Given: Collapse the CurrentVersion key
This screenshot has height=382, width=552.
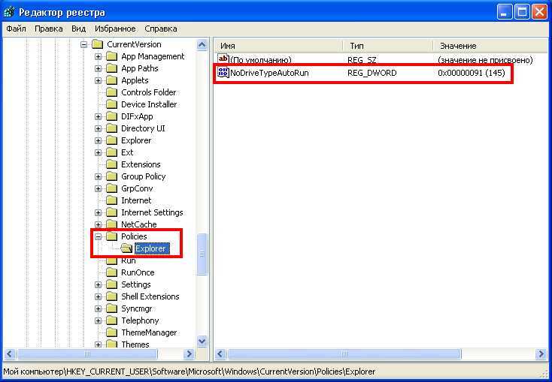Looking at the screenshot, I should click(x=83, y=44).
